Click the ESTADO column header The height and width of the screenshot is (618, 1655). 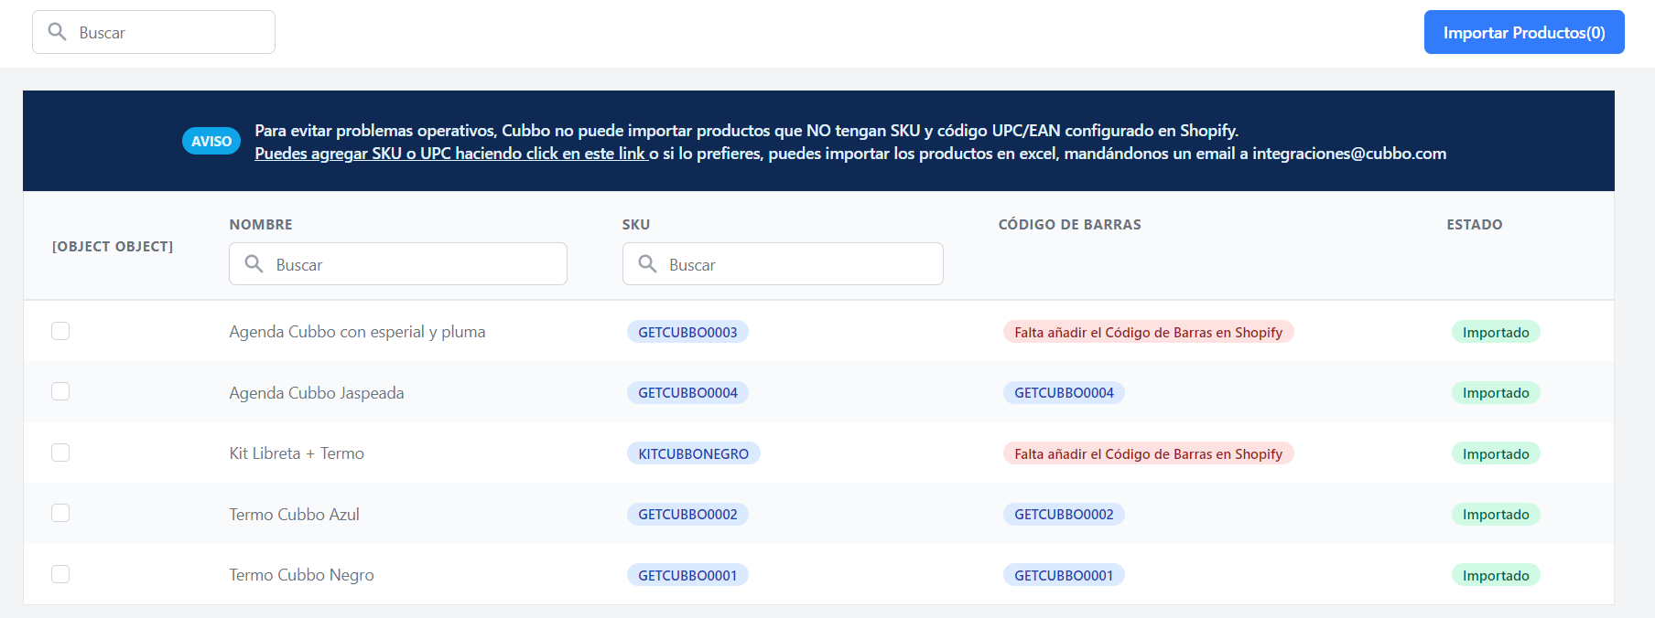pyautogui.click(x=1475, y=225)
